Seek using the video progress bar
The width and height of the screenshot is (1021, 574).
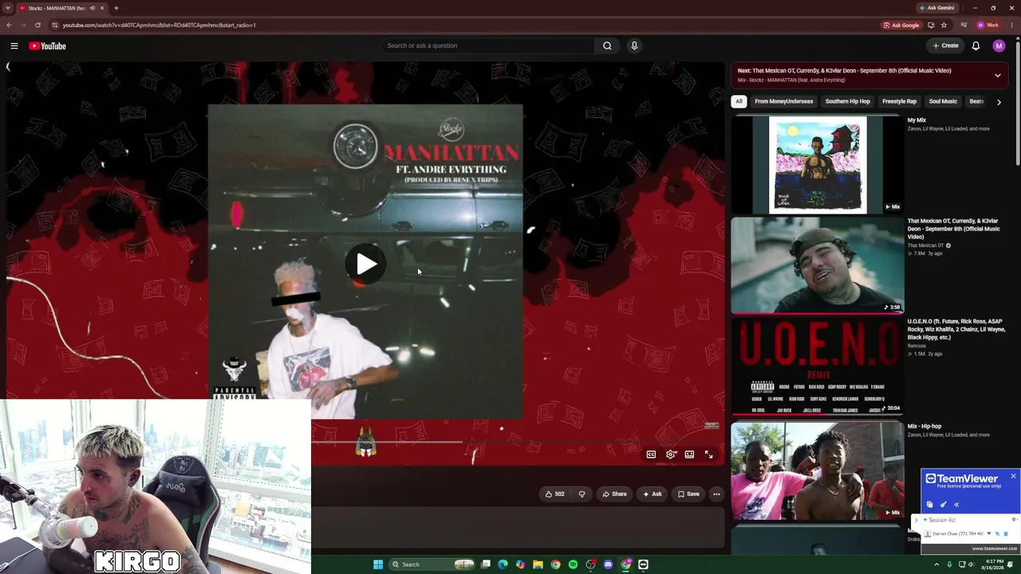point(517,441)
